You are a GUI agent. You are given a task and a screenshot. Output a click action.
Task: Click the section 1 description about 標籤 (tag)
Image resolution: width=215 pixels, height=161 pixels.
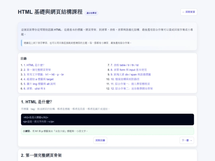(65, 109)
